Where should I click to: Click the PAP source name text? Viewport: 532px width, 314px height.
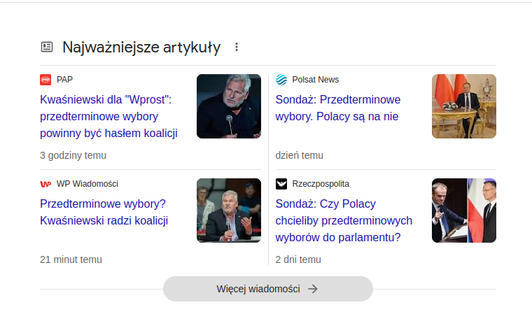65,80
